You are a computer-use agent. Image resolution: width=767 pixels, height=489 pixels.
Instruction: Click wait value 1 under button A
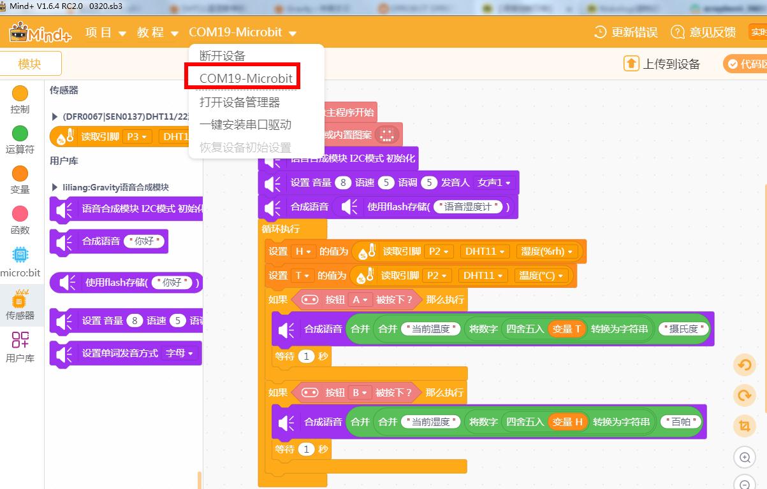point(306,357)
